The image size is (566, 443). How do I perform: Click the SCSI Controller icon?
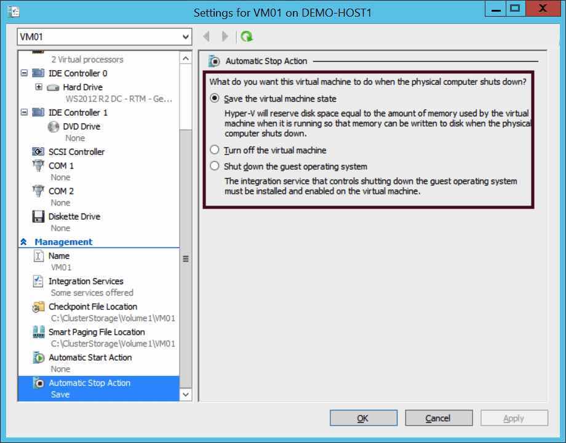[38, 151]
